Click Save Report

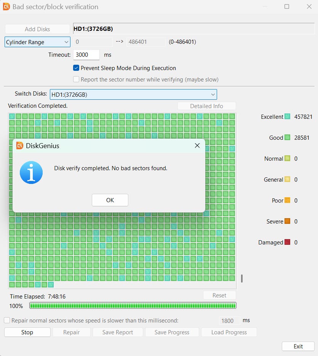(x=118, y=332)
